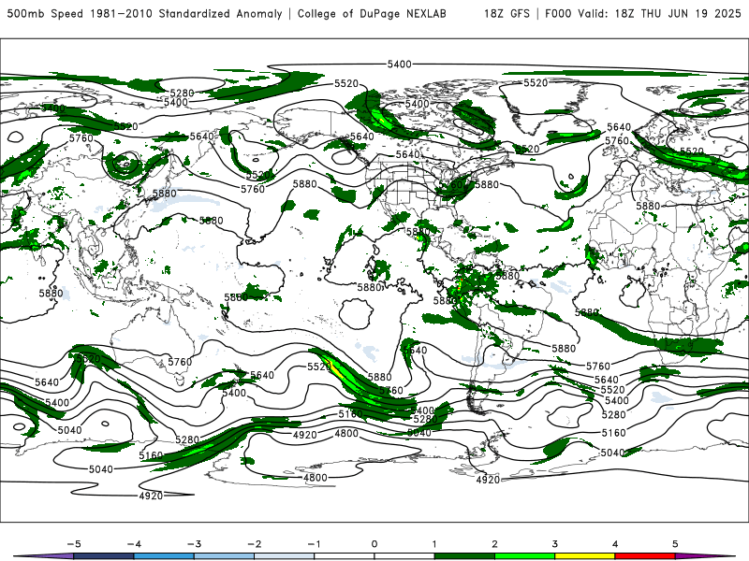Click the blue -4 to -3 colorbar segment

[164, 556]
